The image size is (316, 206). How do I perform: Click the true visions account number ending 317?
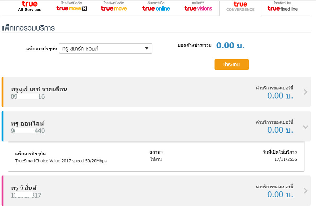coord(26,195)
